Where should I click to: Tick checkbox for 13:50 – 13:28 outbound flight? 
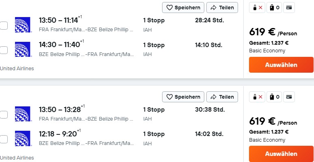[x=3, y=115]
